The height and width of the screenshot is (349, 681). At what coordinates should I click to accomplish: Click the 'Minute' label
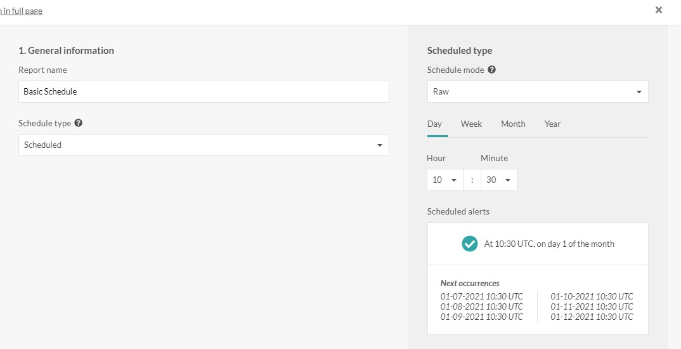coord(494,158)
